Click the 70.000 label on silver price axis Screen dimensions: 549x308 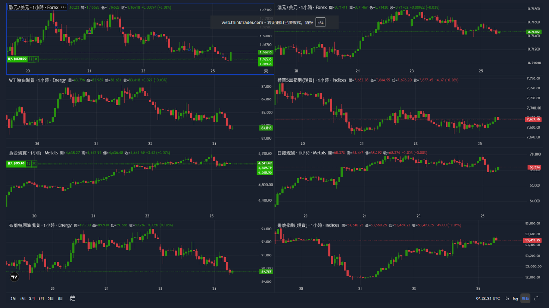tap(535, 155)
